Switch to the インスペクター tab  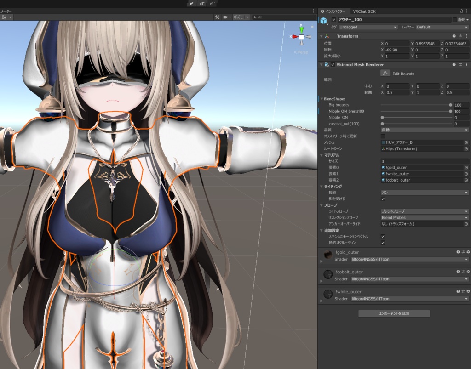(333, 11)
